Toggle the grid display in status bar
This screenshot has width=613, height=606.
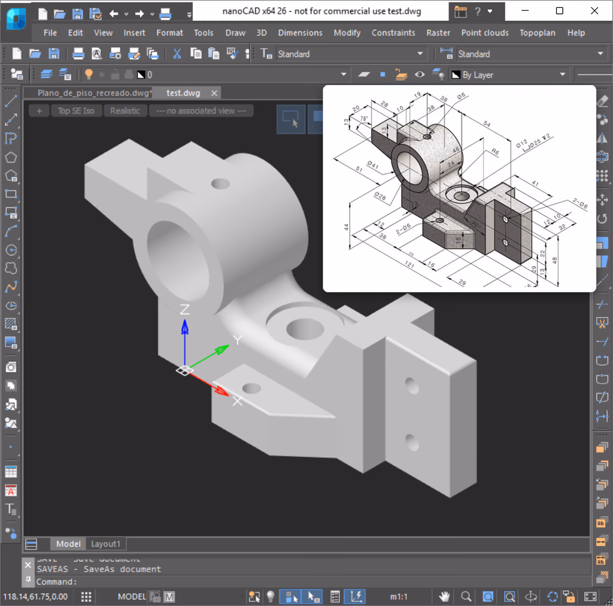coord(86,596)
